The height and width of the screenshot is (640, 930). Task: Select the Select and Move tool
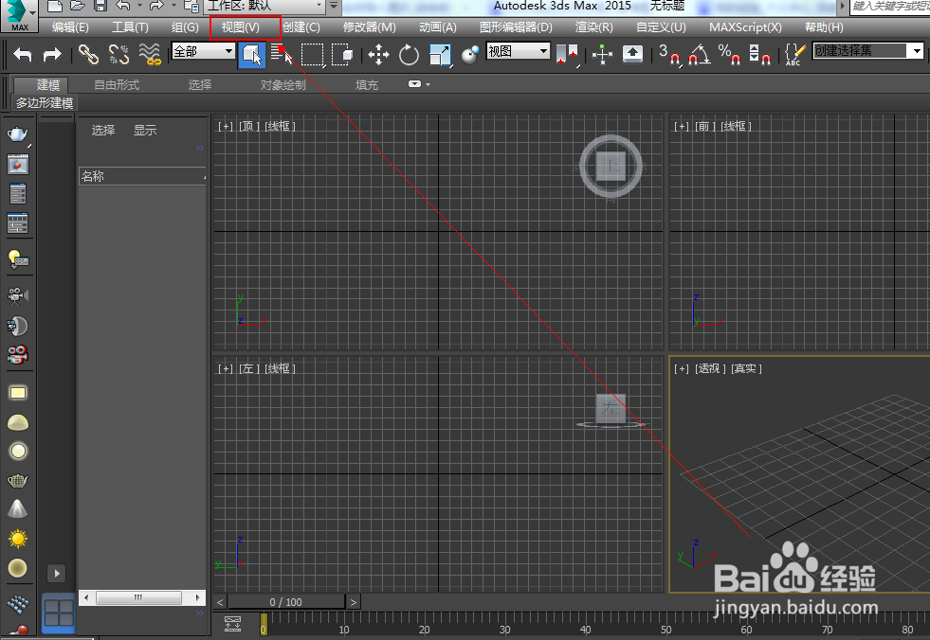coord(378,55)
